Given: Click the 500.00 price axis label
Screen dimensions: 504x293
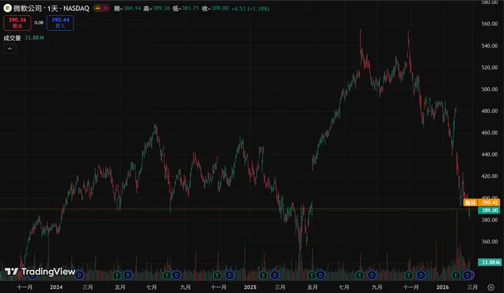Looking at the screenshot, I should pos(490,89).
